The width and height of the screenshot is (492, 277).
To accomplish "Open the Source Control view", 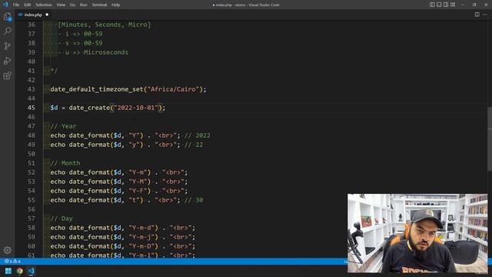I will [x=7, y=46].
